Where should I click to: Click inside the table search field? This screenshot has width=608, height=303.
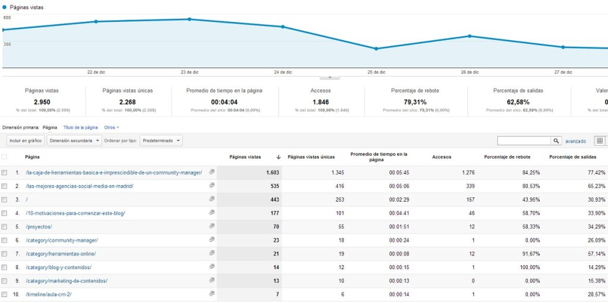525,141
